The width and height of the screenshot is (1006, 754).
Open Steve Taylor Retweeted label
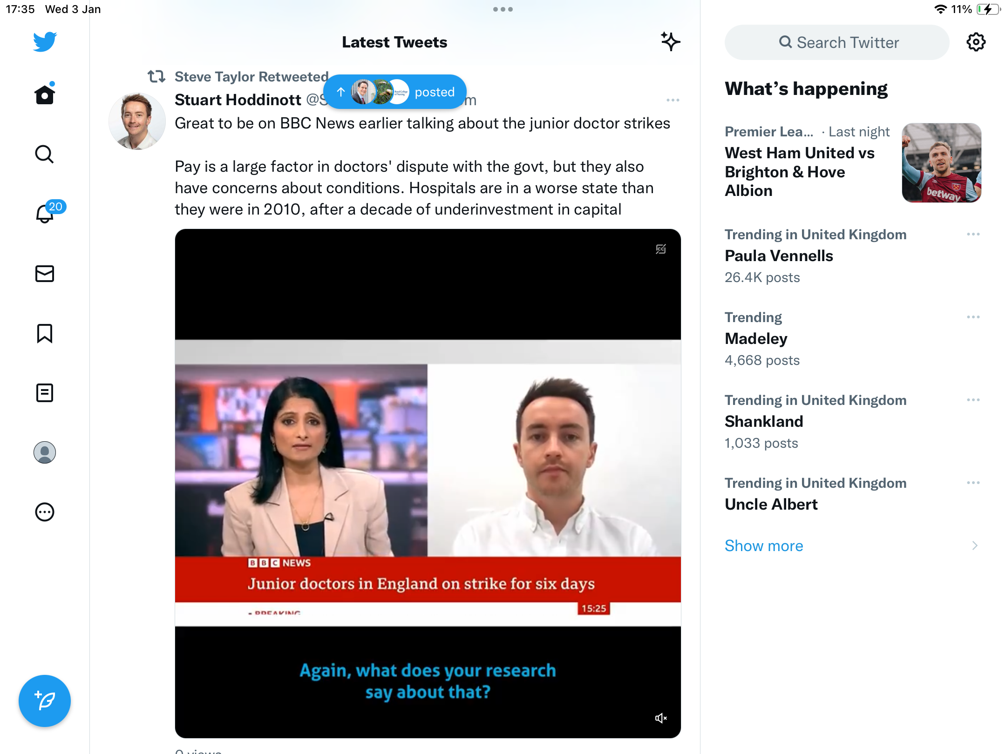(251, 76)
